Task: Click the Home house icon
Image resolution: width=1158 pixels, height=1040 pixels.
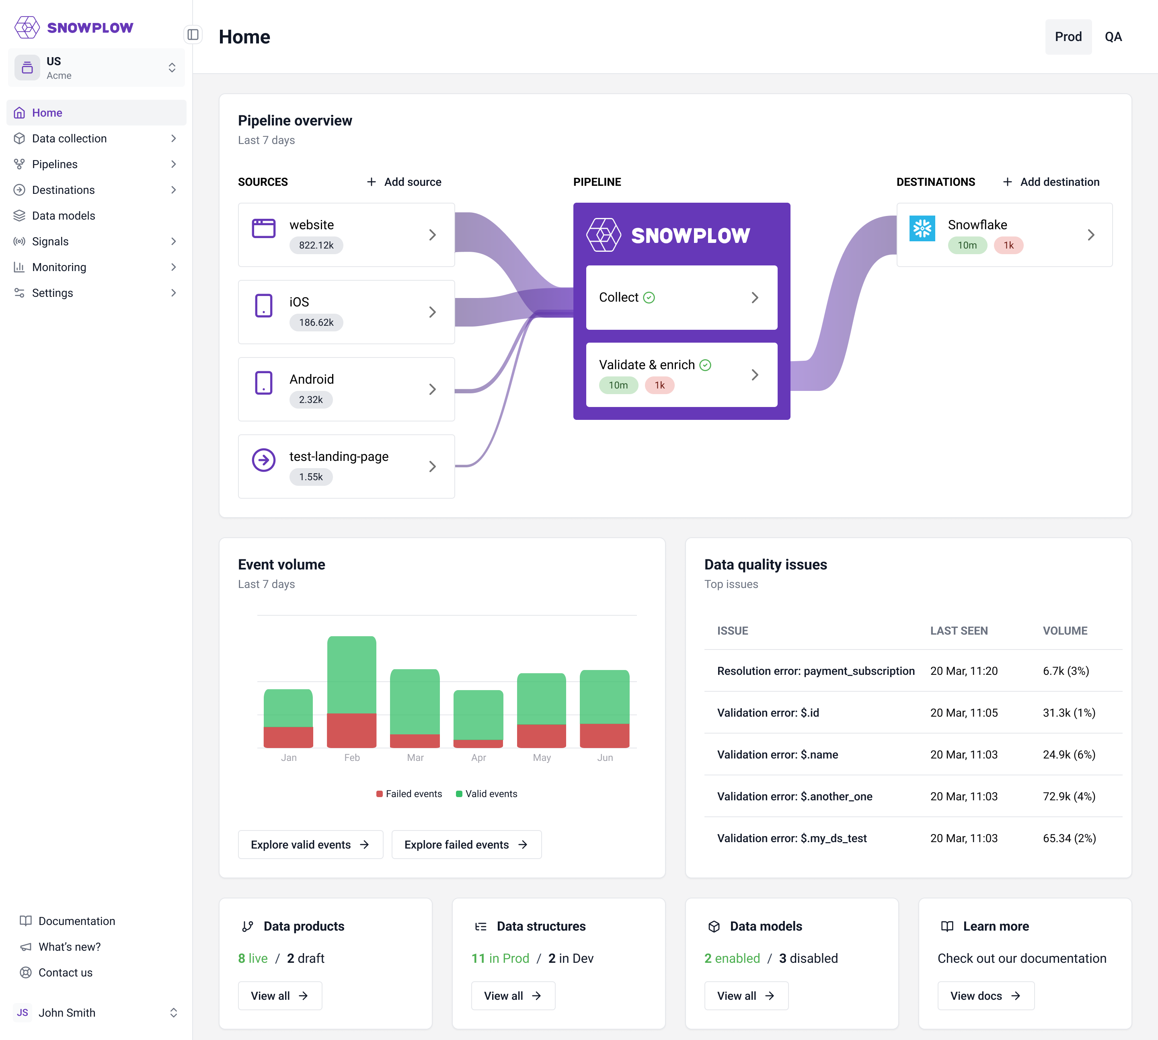Action: [x=19, y=113]
